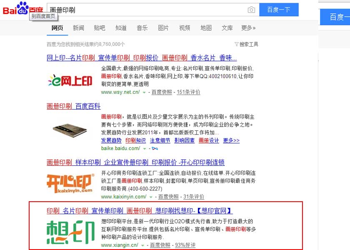Switch to the 图片 tab
This screenshot has width=350, height=250.
163,28
